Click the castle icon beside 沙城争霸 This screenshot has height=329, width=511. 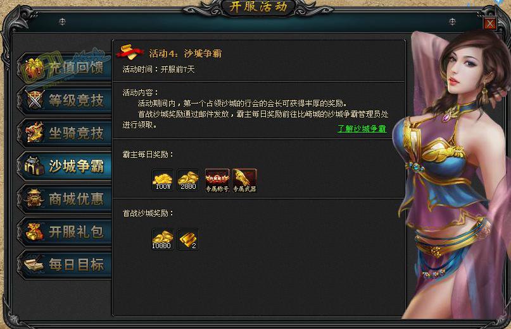tap(35, 166)
